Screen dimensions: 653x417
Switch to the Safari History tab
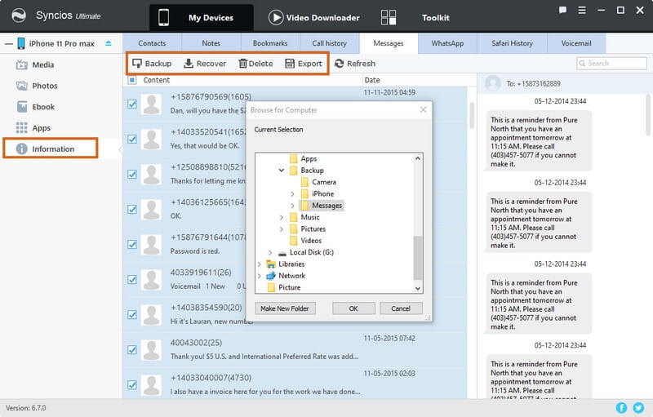click(x=512, y=43)
